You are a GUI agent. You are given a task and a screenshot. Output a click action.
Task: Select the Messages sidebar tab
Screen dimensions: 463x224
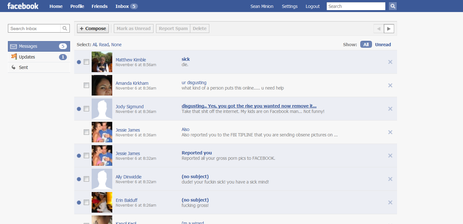(x=39, y=46)
